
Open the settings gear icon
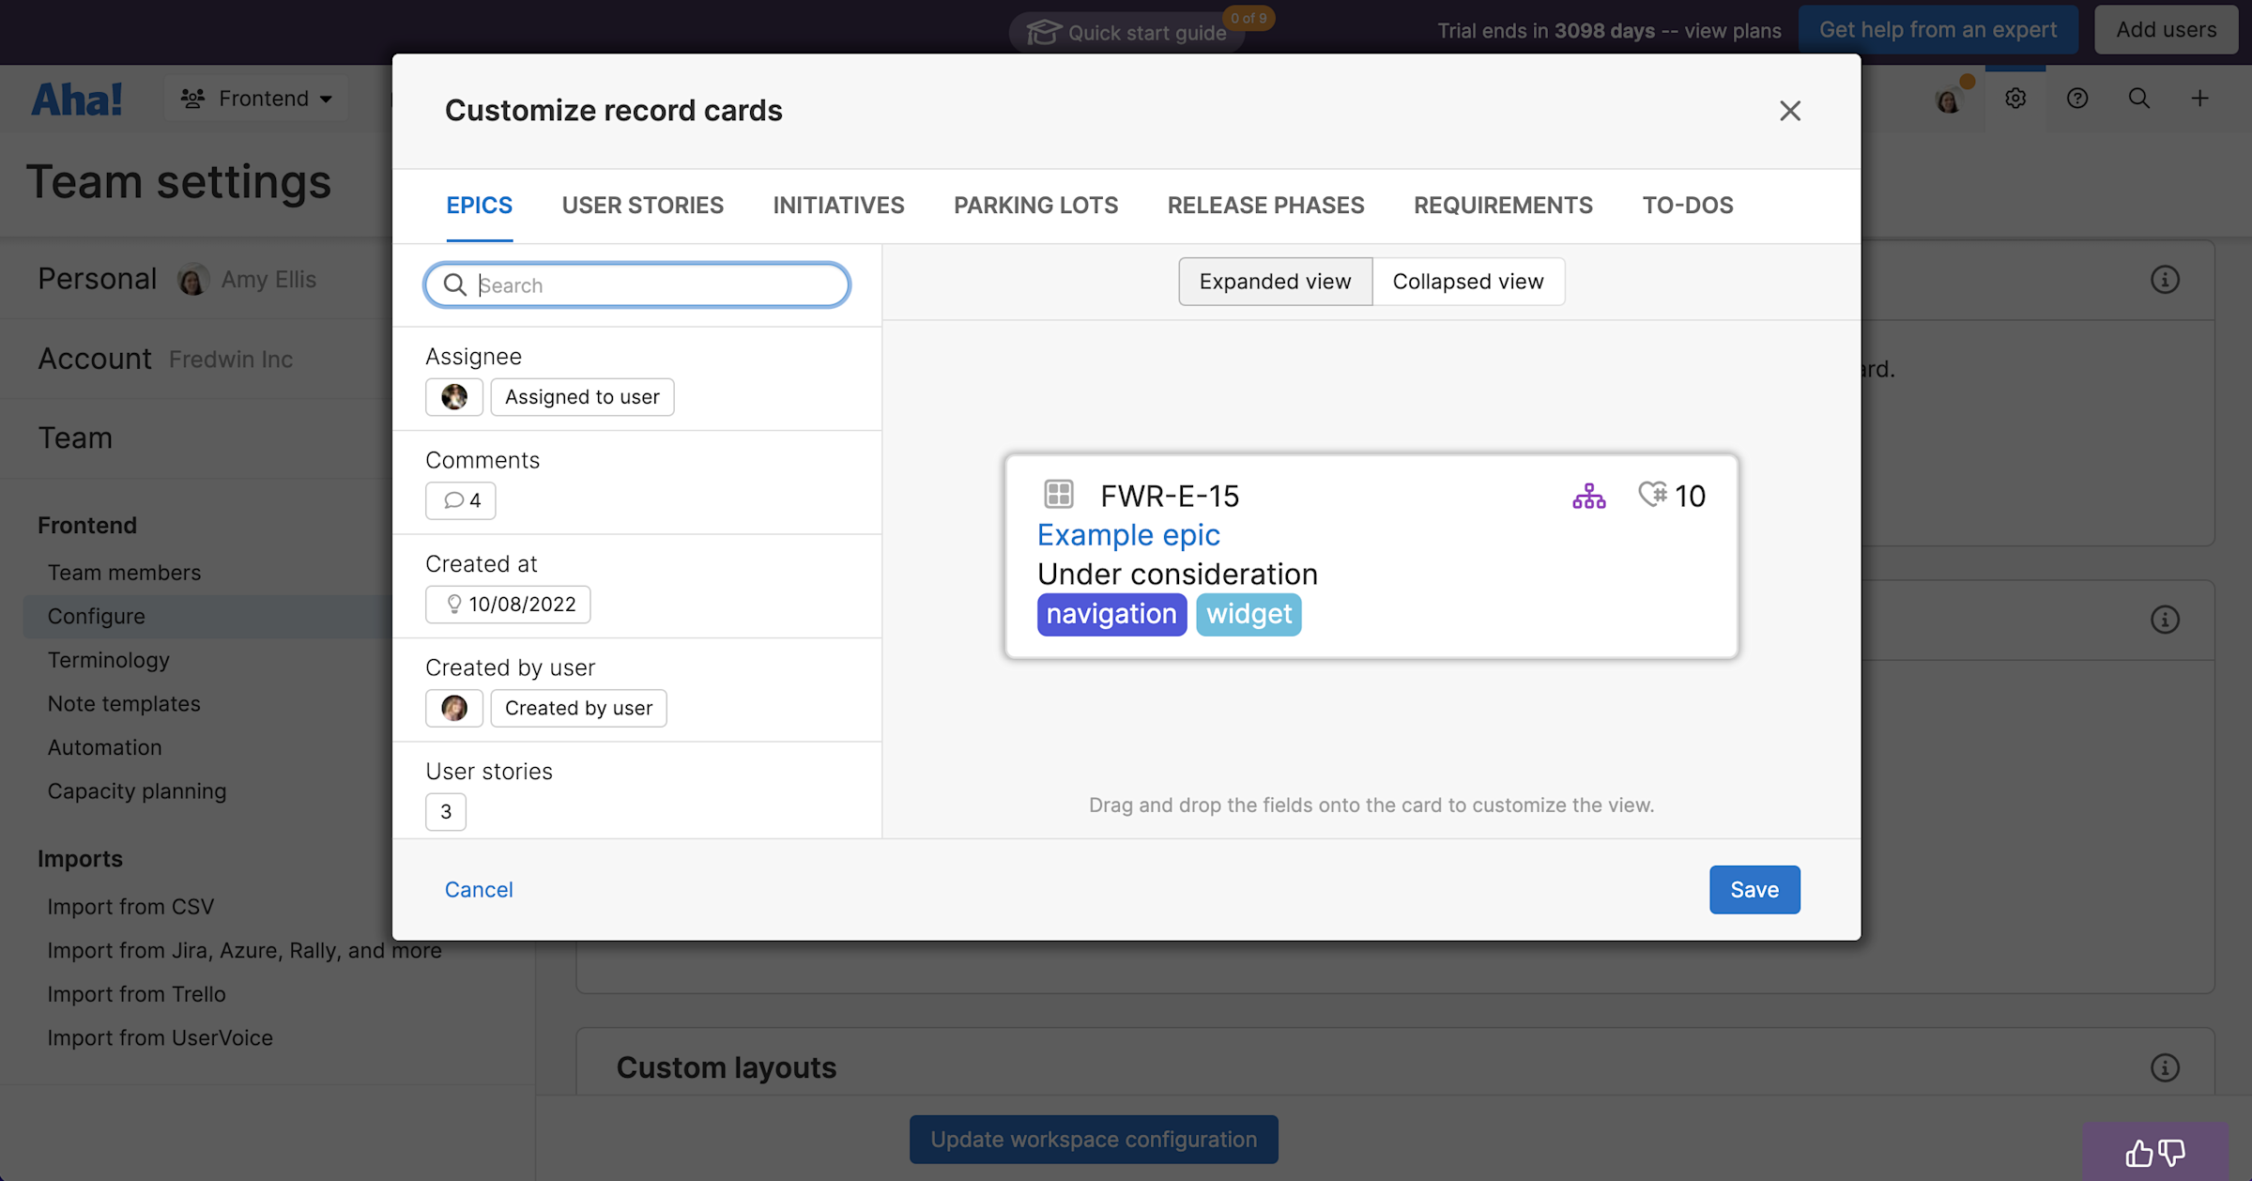2015,98
